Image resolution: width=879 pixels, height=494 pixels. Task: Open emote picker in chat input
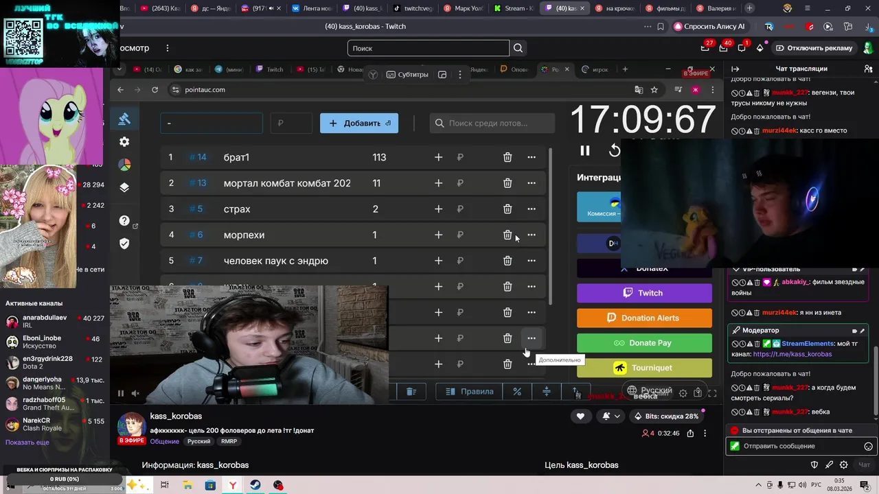pos(868,446)
